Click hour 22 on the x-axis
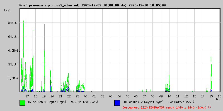223x111 pixels. (x=69, y=96)
